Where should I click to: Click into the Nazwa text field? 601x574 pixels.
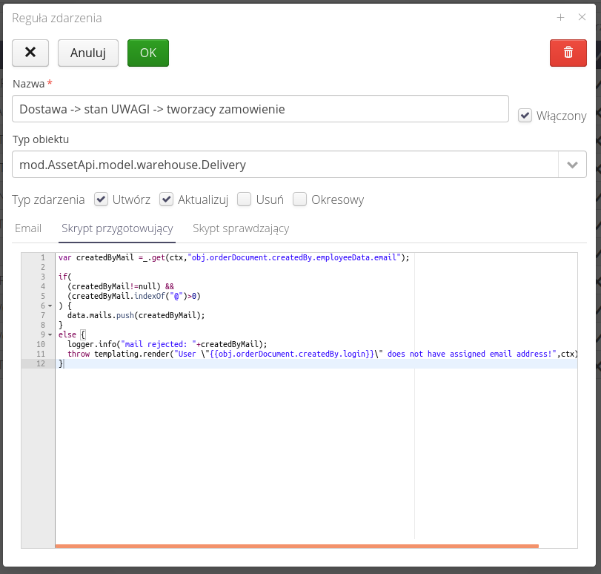[260, 109]
